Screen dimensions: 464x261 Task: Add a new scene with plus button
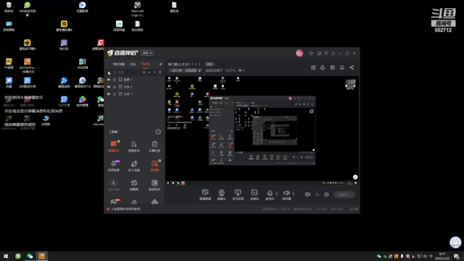coord(161,64)
